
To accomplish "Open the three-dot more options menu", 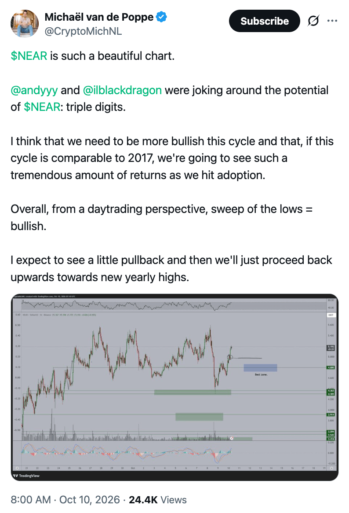I will [x=332, y=21].
